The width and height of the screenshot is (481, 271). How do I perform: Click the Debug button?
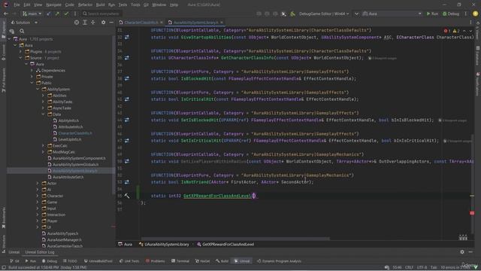click(x=451, y=14)
